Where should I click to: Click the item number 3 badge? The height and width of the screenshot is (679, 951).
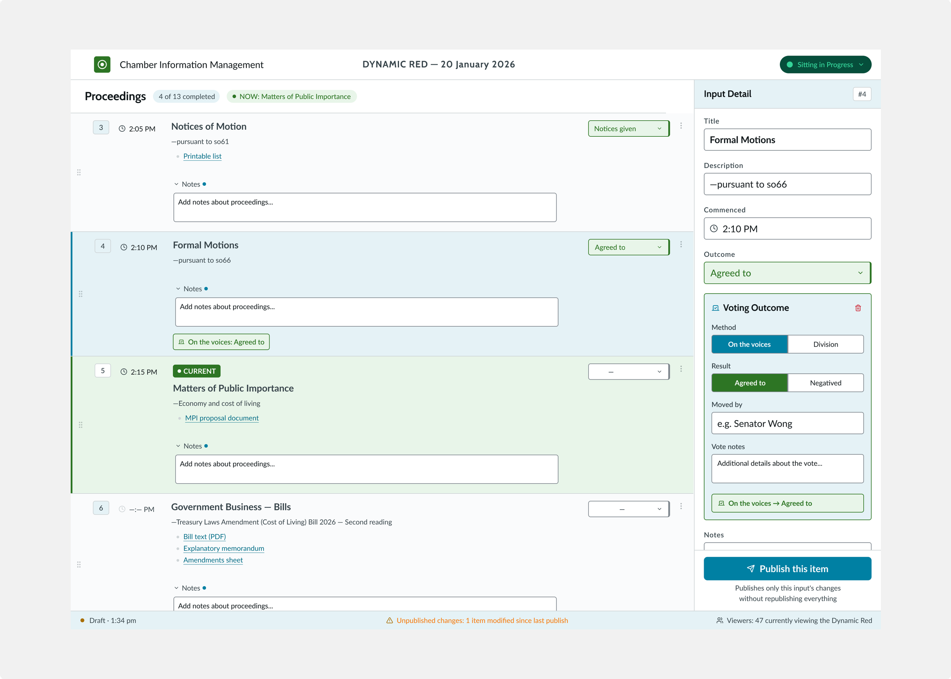click(x=101, y=128)
